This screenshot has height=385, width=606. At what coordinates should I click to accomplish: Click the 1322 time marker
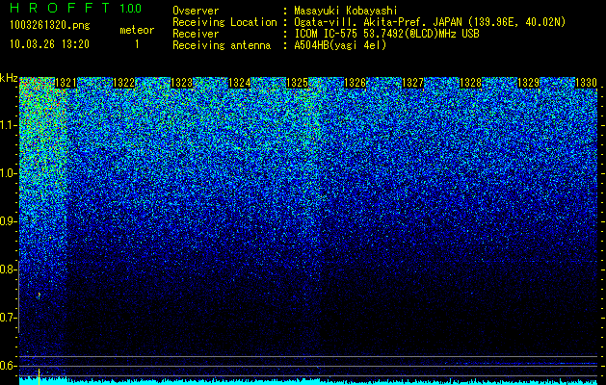point(123,83)
